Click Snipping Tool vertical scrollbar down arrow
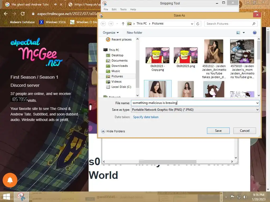Viewport: 270px width, 202px height. tap(236, 158)
